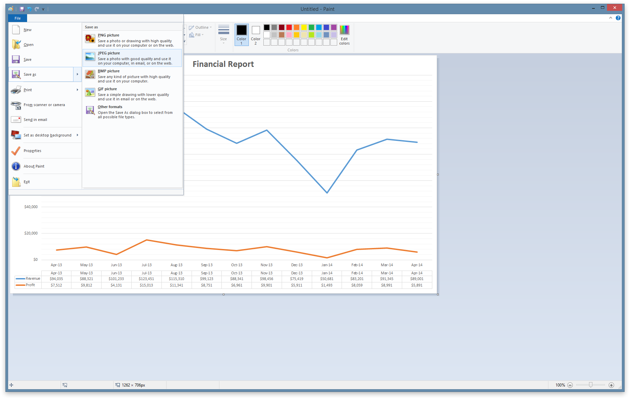Screen dimensions: 630x399
Task: Open the shape Fill dropdown
Action: [197, 35]
